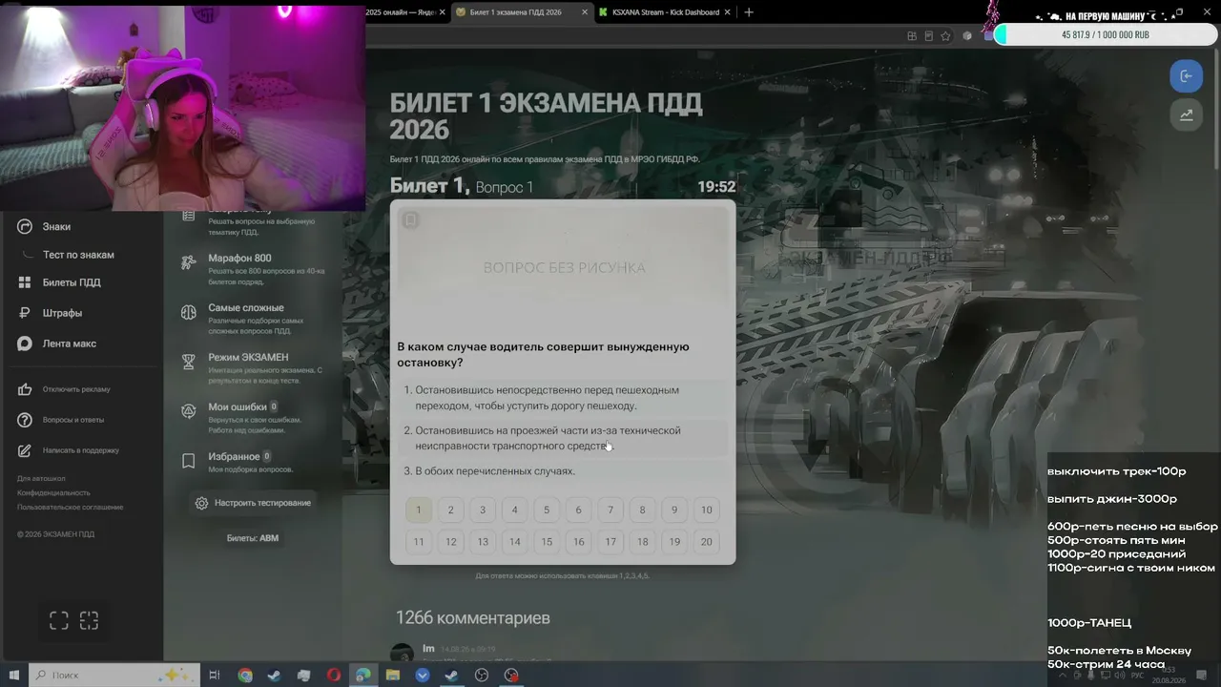Open Opera browser from the taskbar
The width and height of the screenshot is (1221, 687).
point(334,675)
